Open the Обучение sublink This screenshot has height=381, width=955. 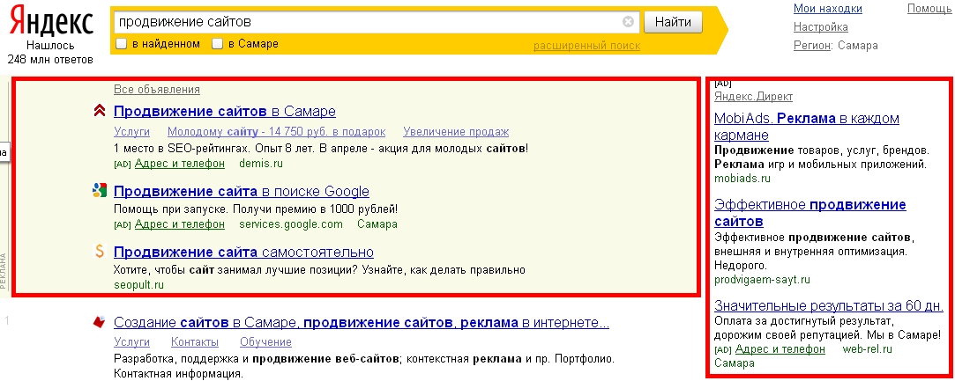click(265, 342)
